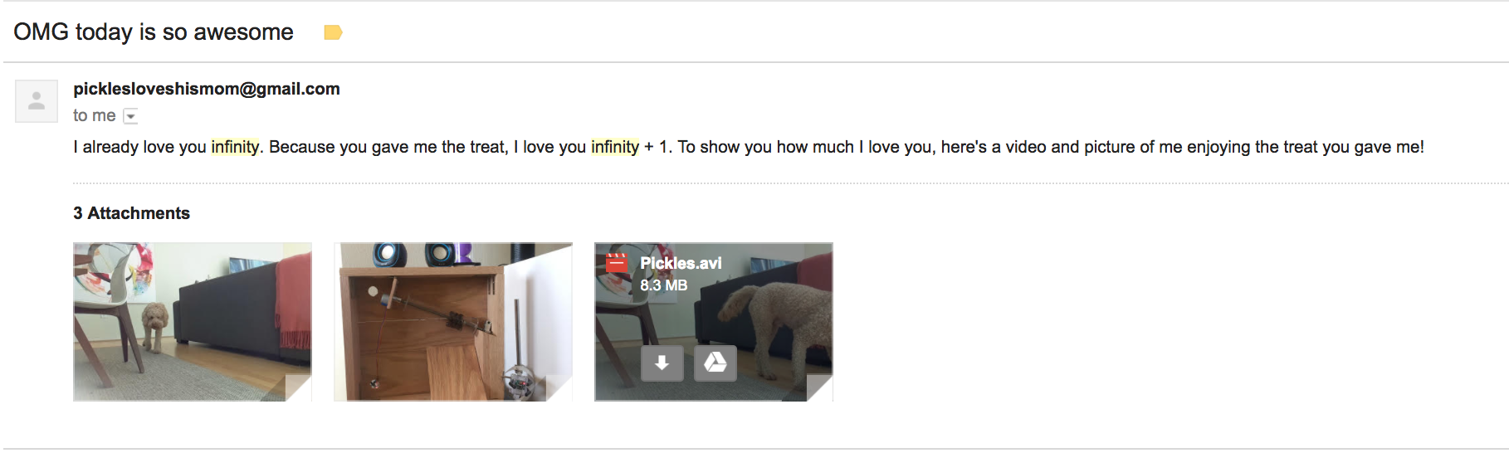Click the yellow importance marker beside subject
The image size is (1509, 453).
pos(333,32)
